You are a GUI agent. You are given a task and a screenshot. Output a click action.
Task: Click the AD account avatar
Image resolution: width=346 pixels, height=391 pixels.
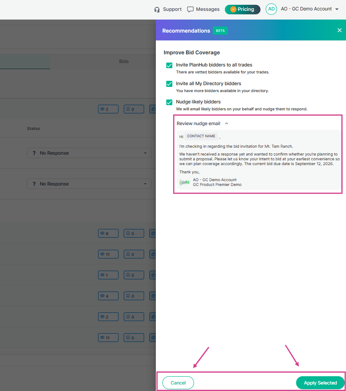coord(271,9)
